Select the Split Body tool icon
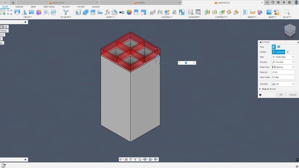 [x=136, y=12]
